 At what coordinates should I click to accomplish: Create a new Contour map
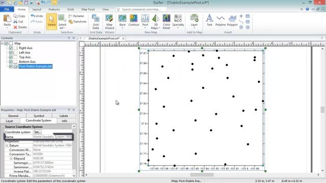(x=133, y=20)
